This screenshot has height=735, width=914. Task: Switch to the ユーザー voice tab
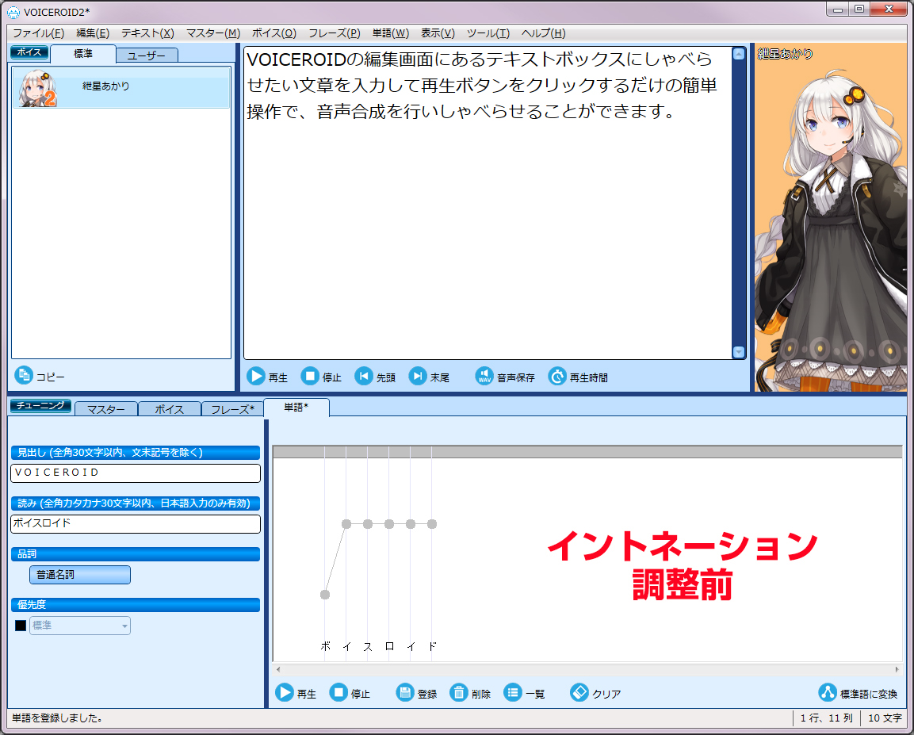(x=147, y=56)
